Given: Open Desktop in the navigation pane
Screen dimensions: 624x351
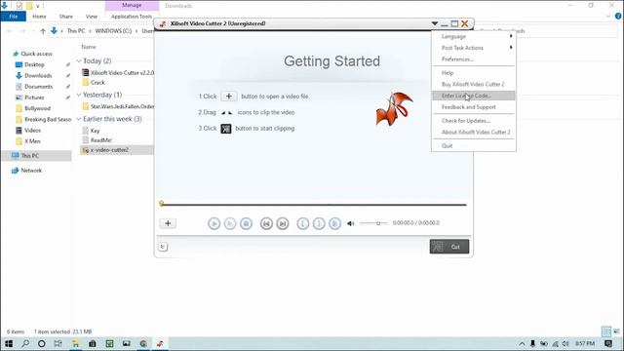Looking at the screenshot, I should click(x=35, y=64).
